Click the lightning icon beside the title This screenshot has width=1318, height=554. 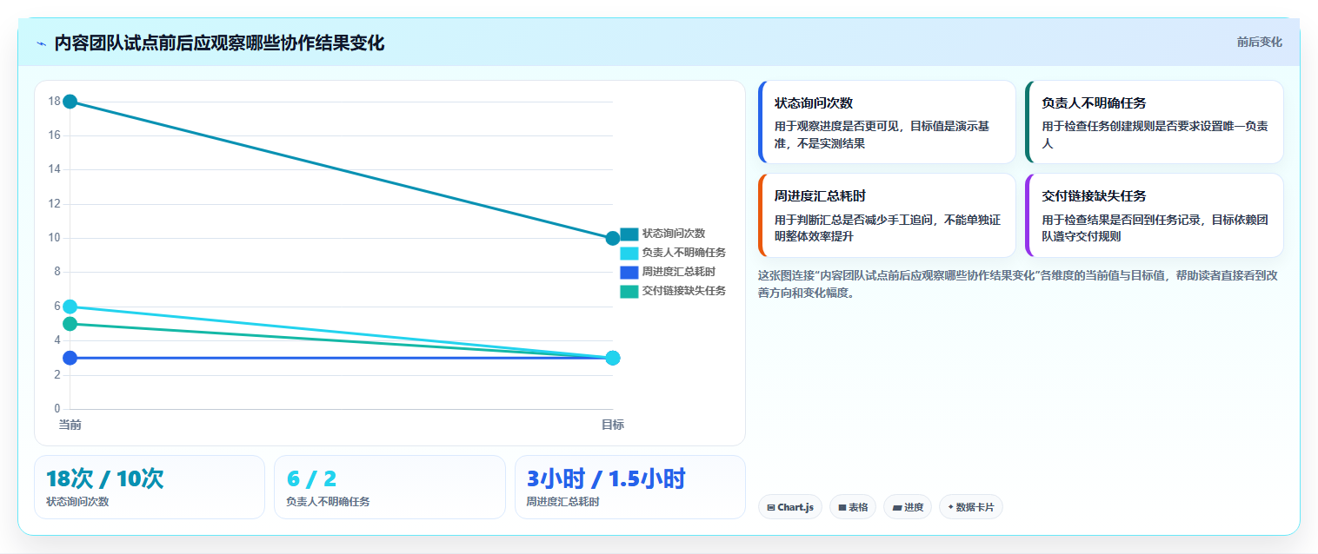(x=41, y=43)
